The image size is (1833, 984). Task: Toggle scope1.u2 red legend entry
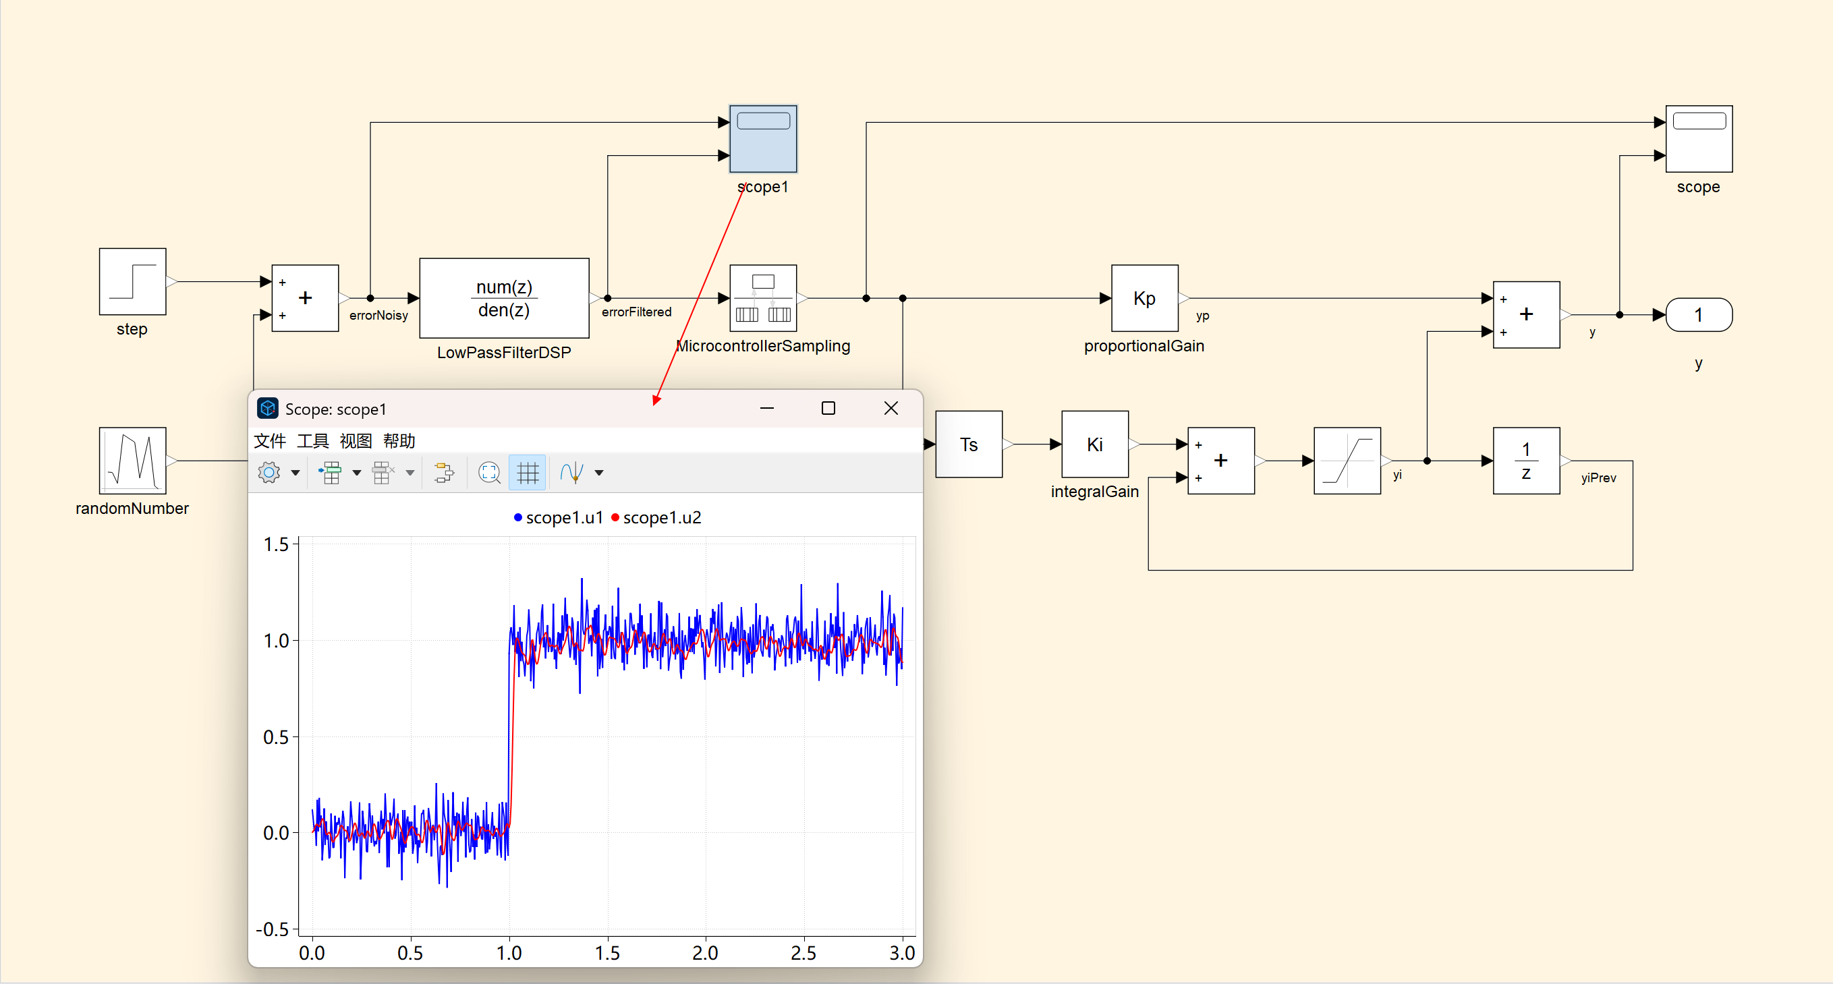tap(662, 518)
